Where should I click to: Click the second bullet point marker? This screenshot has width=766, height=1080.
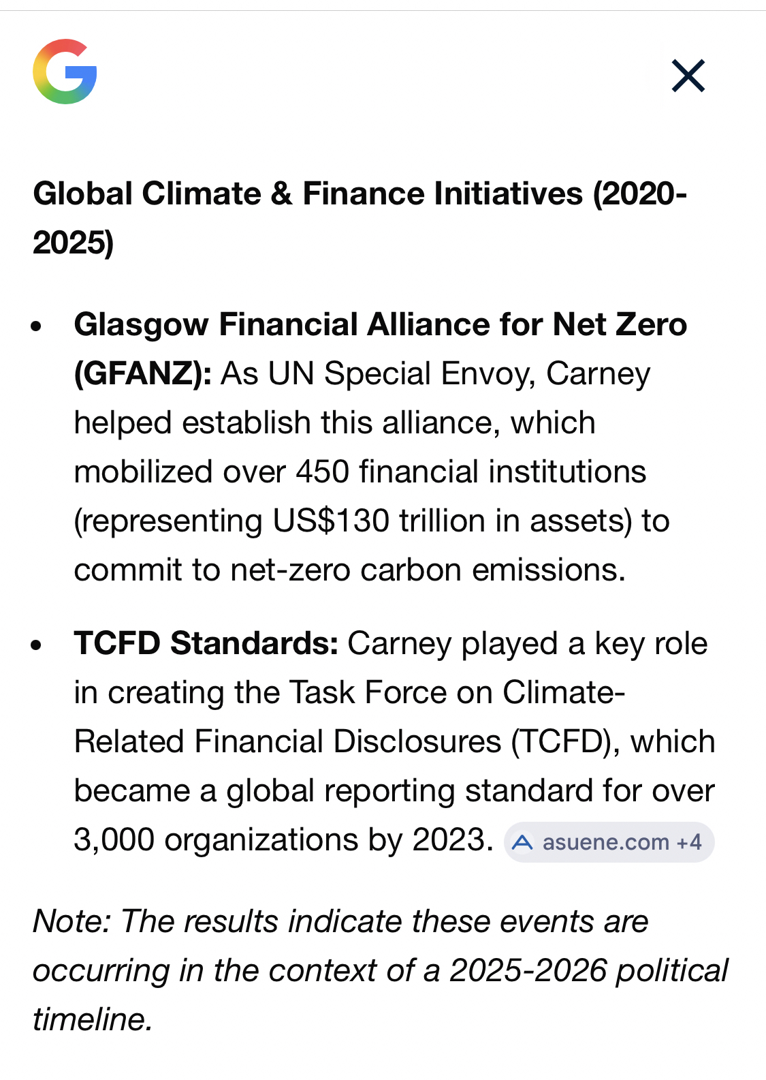[x=37, y=645]
